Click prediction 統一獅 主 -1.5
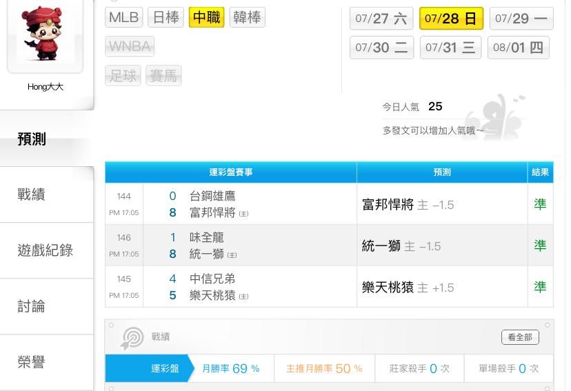The height and width of the screenshot is (391, 571). pos(401,246)
